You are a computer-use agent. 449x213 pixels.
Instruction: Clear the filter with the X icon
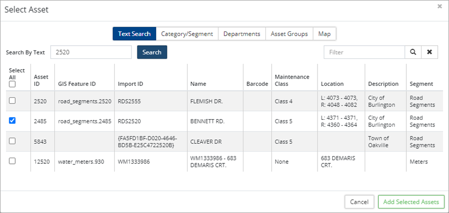(x=429, y=52)
